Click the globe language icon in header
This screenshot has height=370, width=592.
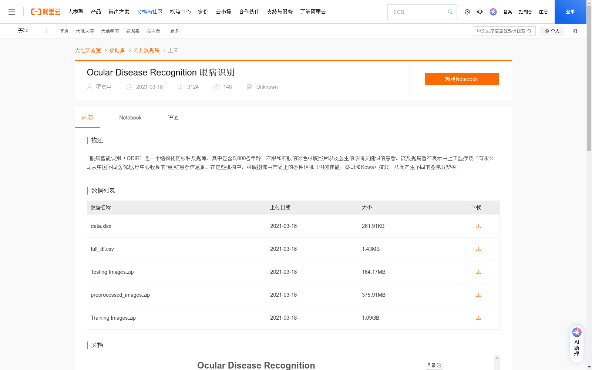[467, 12]
